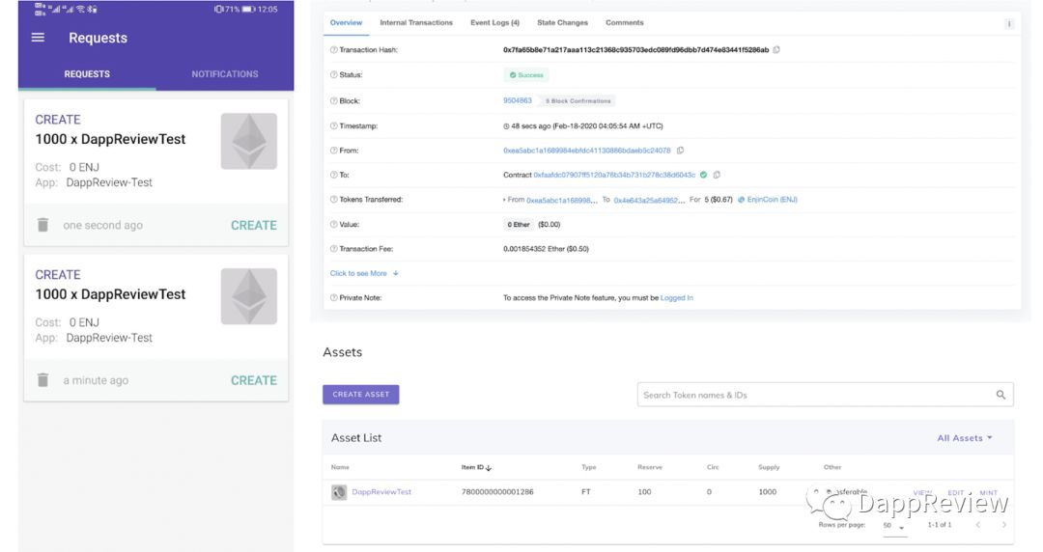1043x552 pixels.
Task: Click the search magnifier icon in Assets
Action: pos(1001,395)
